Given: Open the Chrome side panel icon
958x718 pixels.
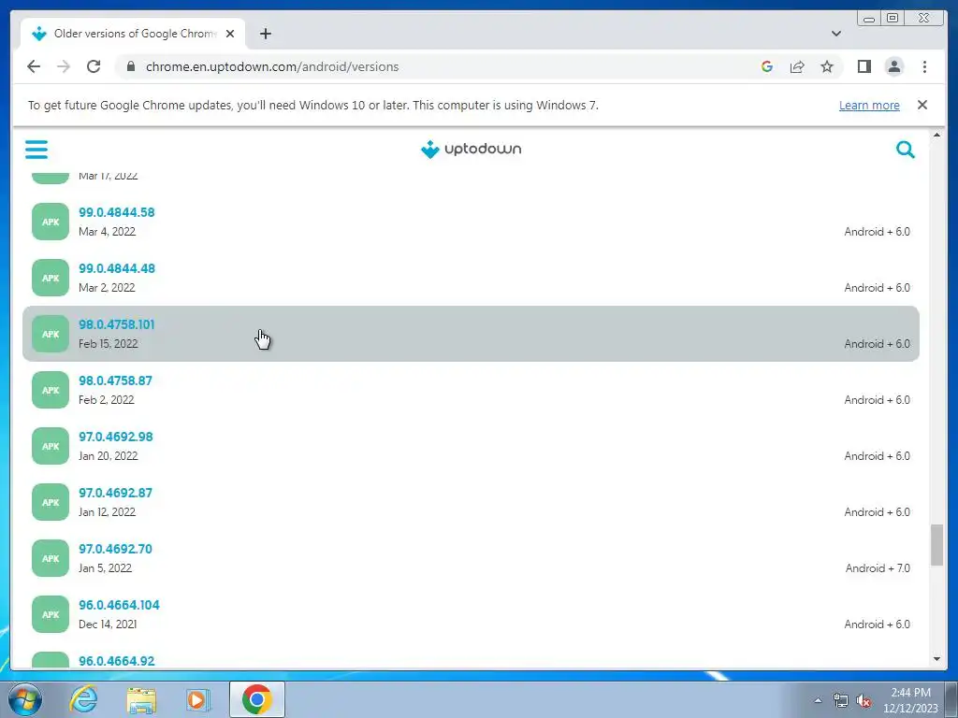Looking at the screenshot, I should 864,66.
